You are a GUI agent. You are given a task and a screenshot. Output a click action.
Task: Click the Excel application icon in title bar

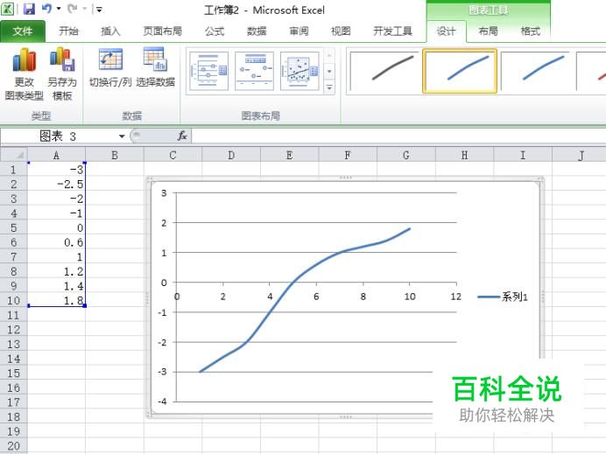[8, 9]
